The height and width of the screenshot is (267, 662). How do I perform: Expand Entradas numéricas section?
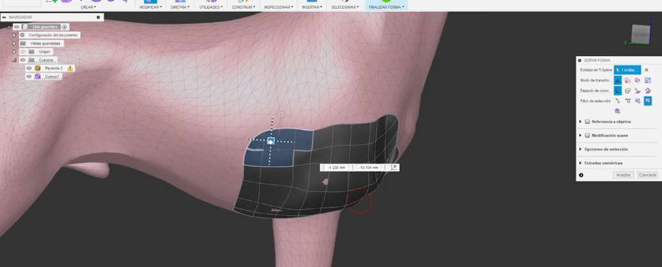[580, 163]
